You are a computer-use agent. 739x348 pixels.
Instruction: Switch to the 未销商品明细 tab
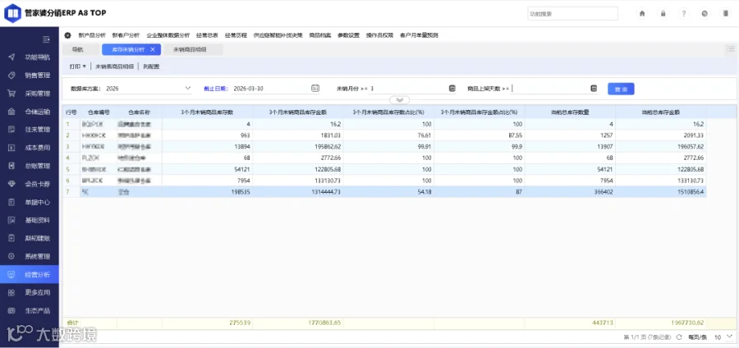190,49
